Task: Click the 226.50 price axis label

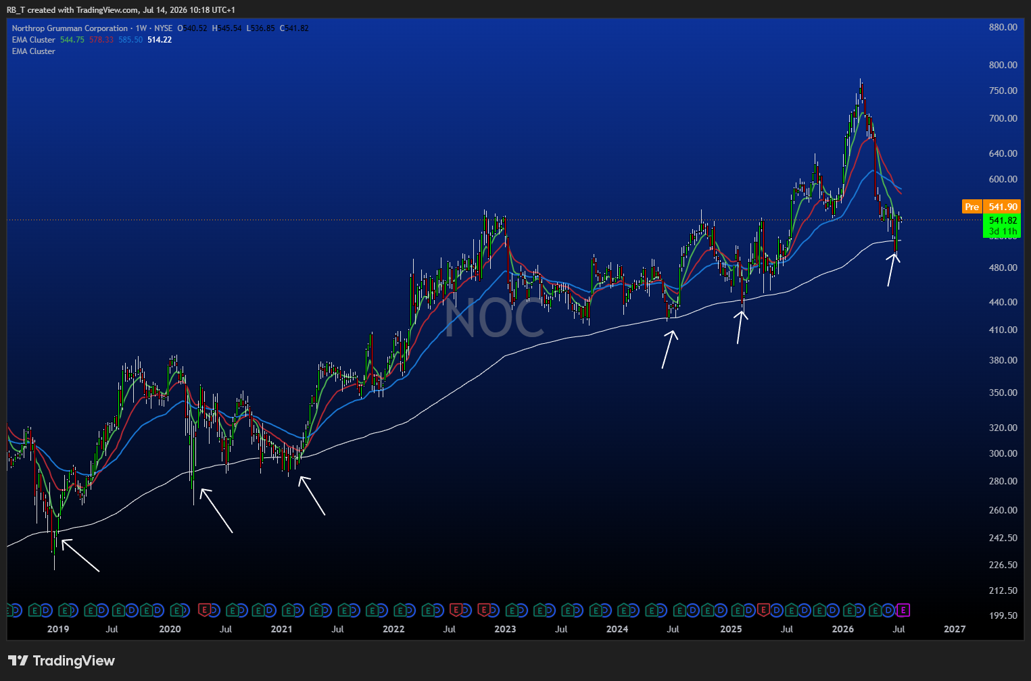Action: click(x=1003, y=565)
